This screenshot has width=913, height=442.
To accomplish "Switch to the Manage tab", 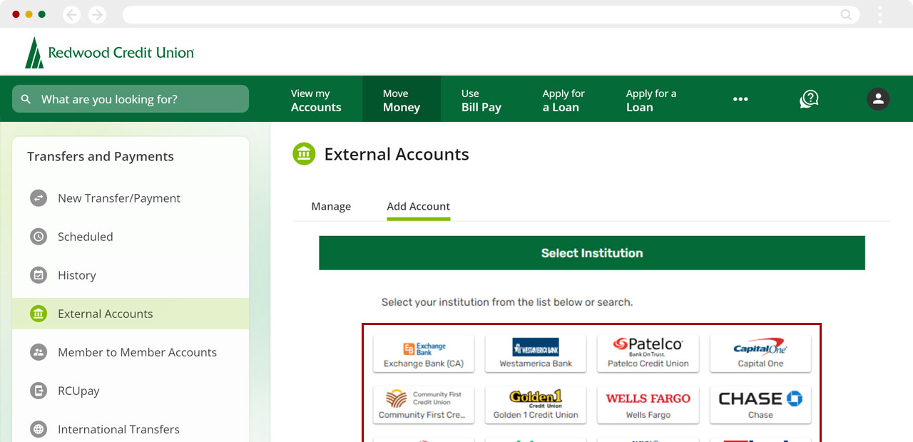I will point(331,206).
